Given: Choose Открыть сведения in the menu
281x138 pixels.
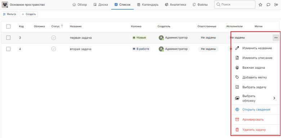Looking at the screenshot, I should coord(255,110).
